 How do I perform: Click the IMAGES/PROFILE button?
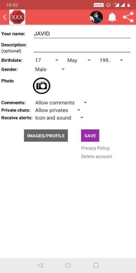(46, 135)
